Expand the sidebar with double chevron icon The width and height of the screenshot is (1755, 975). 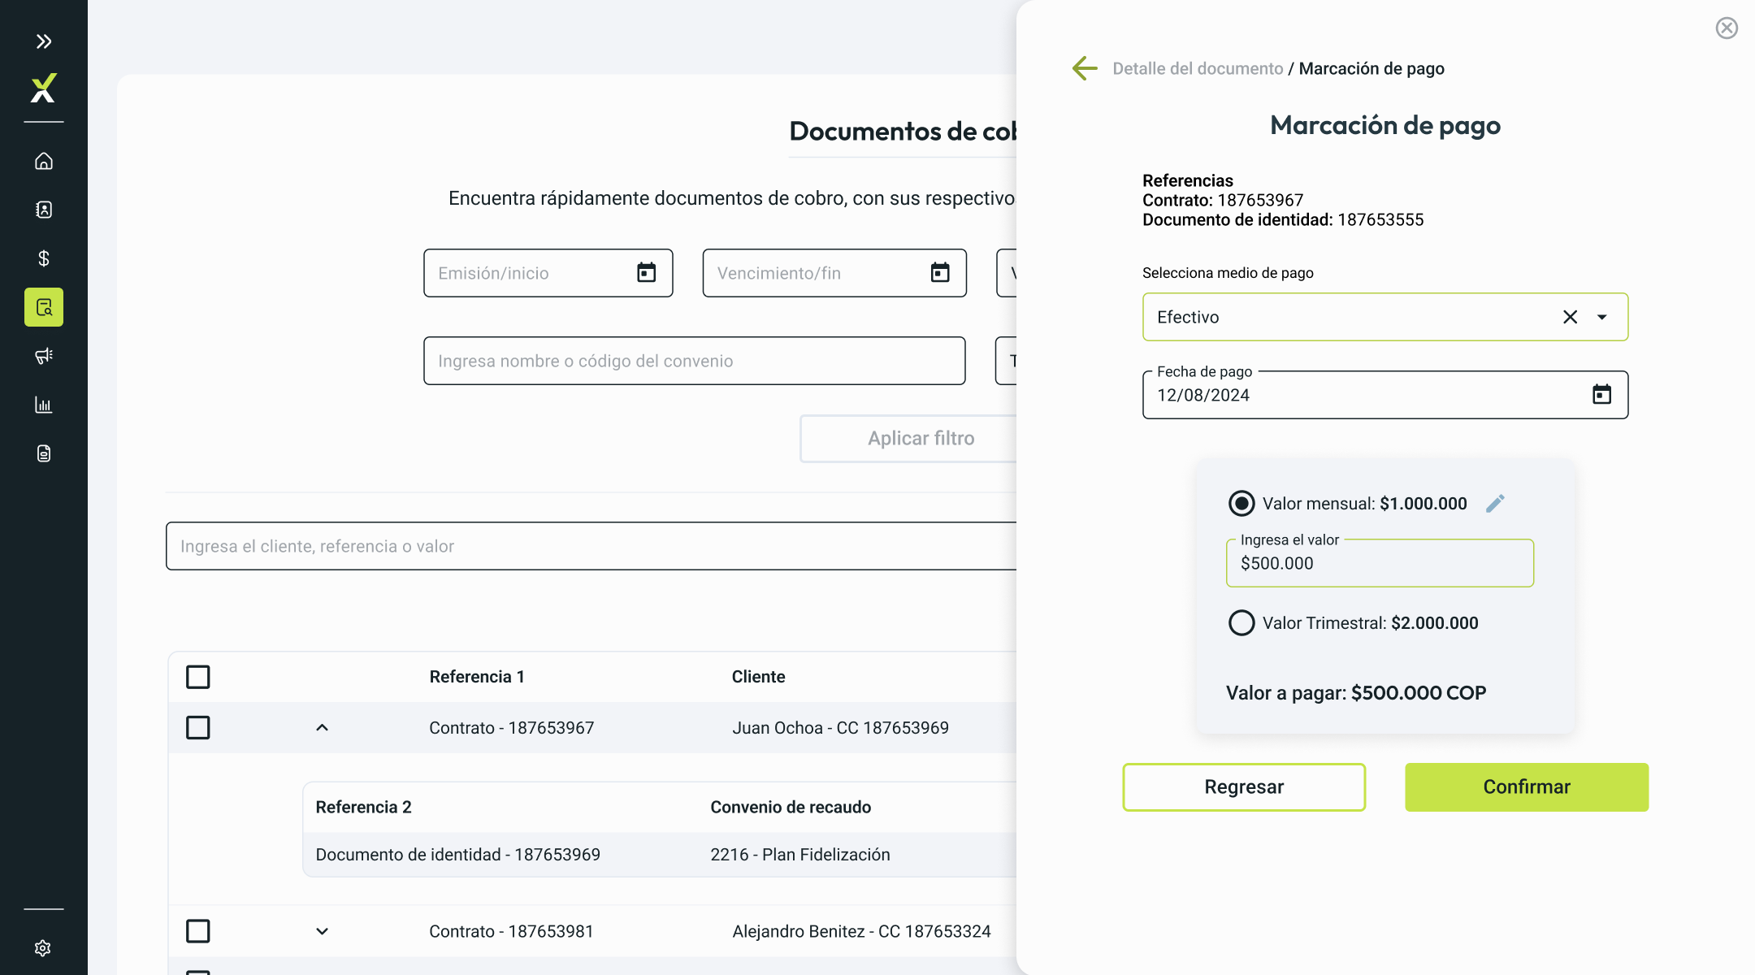(44, 41)
